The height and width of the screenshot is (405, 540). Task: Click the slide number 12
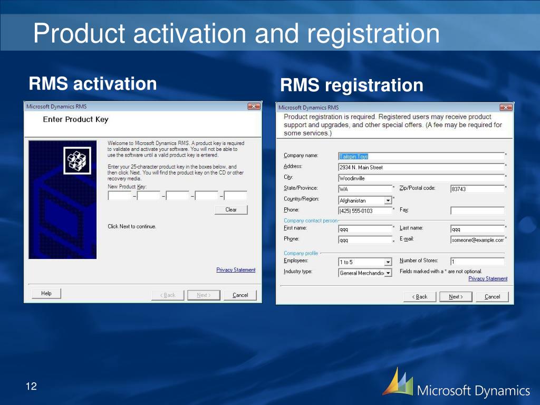coord(31,386)
